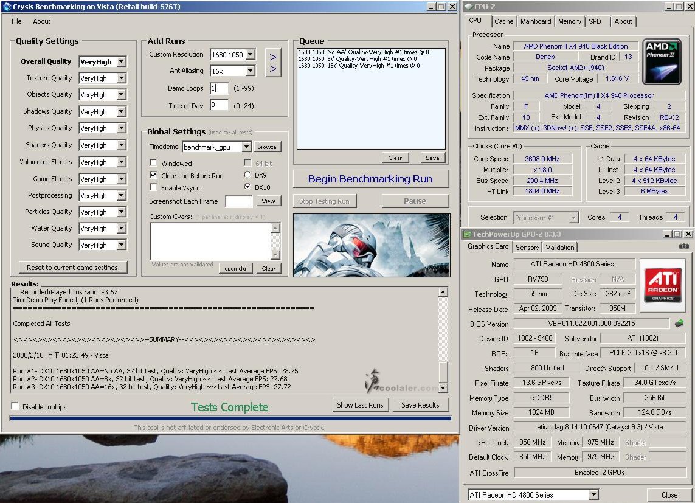Toggle the 64 bit checkbox
The width and height of the screenshot is (695, 503).
(247, 162)
